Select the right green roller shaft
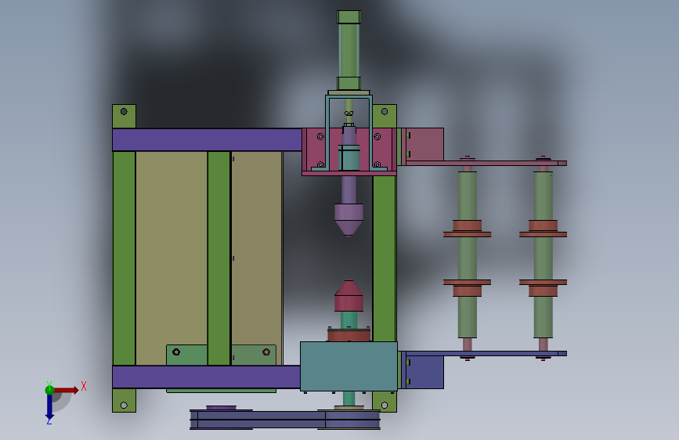 pos(543,254)
